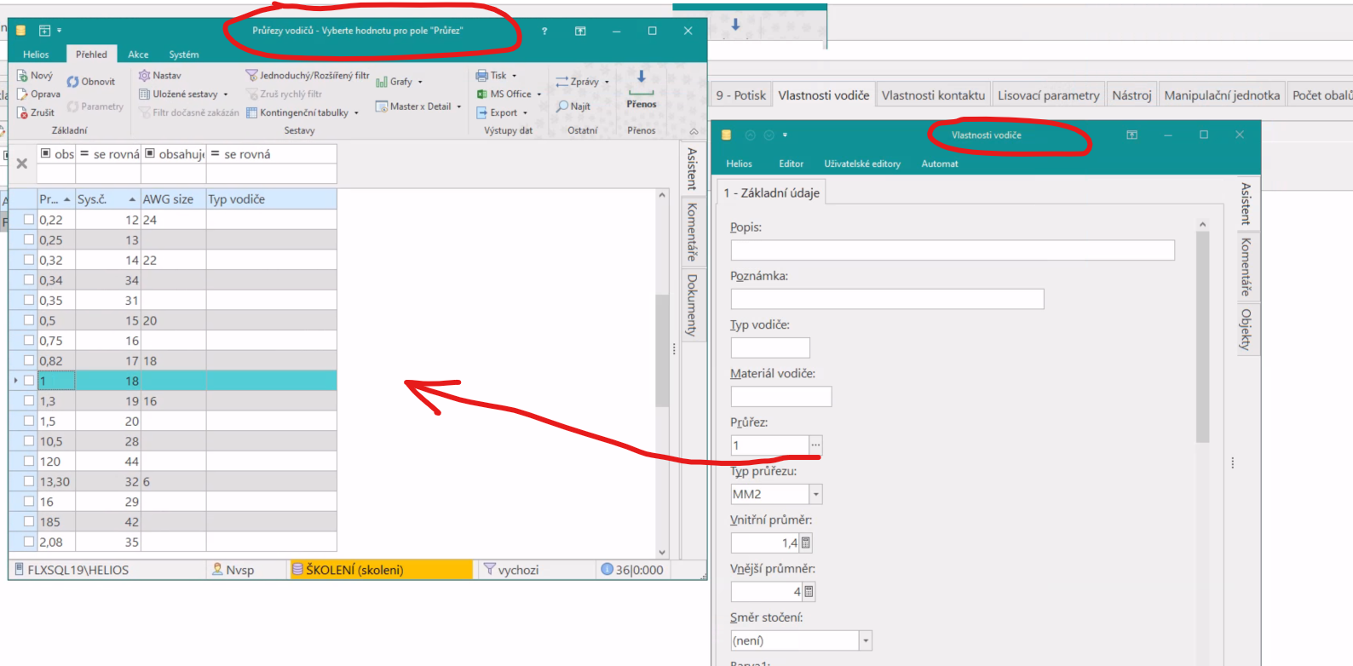Click into the Popis text field

click(952, 250)
